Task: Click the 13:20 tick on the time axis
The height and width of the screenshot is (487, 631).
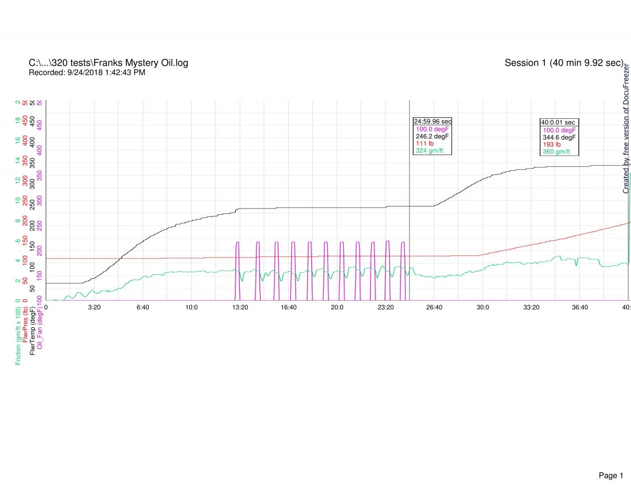Action: coord(240,307)
